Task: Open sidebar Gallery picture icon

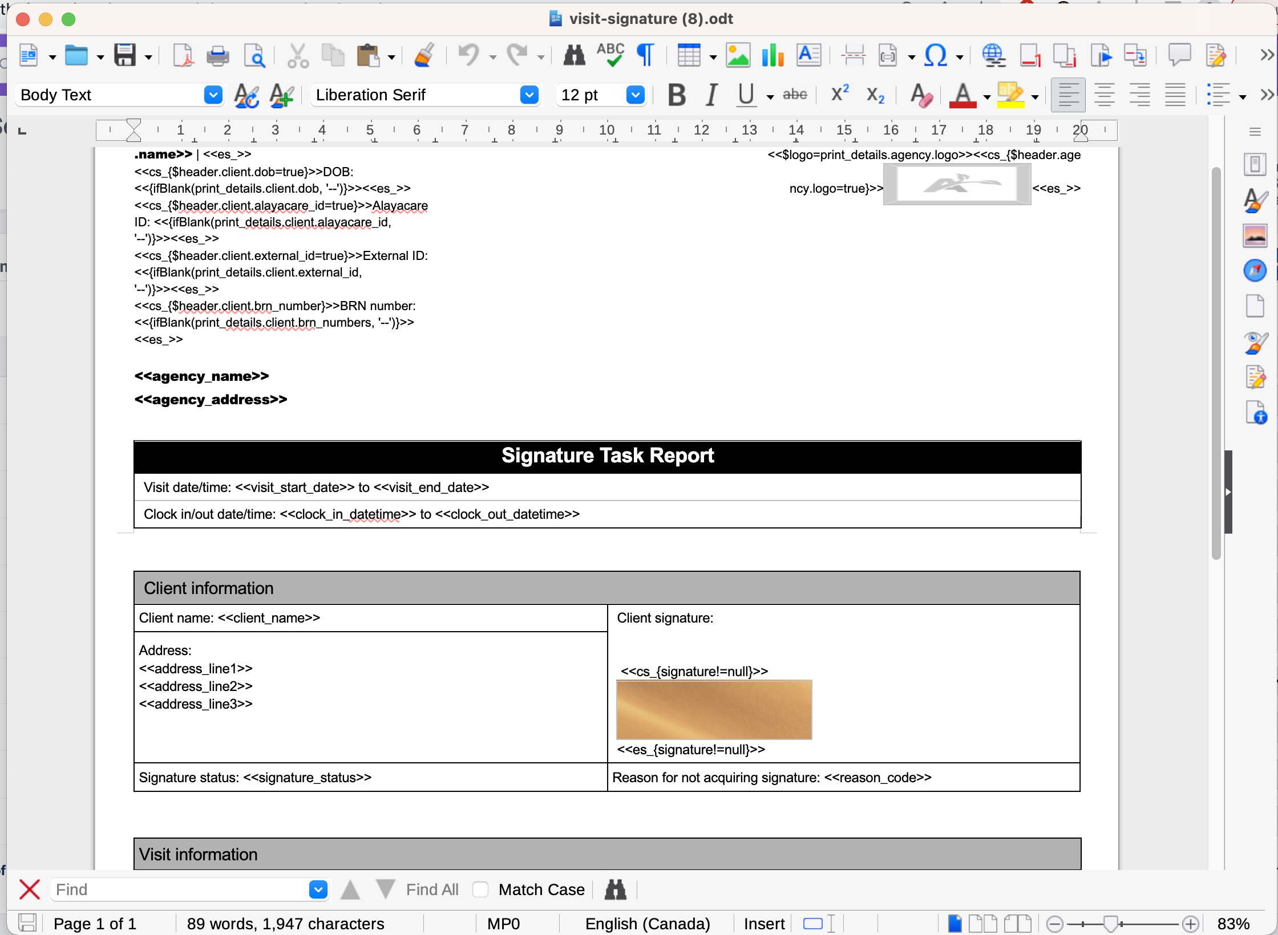Action: tap(1255, 235)
